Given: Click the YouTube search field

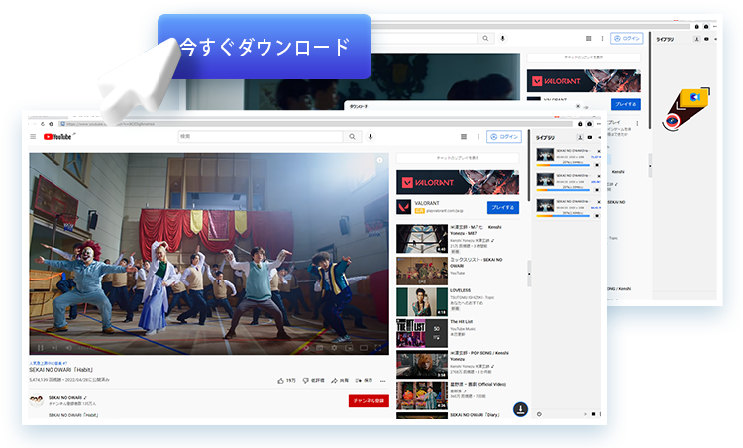Looking at the screenshot, I should (x=264, y=137).
